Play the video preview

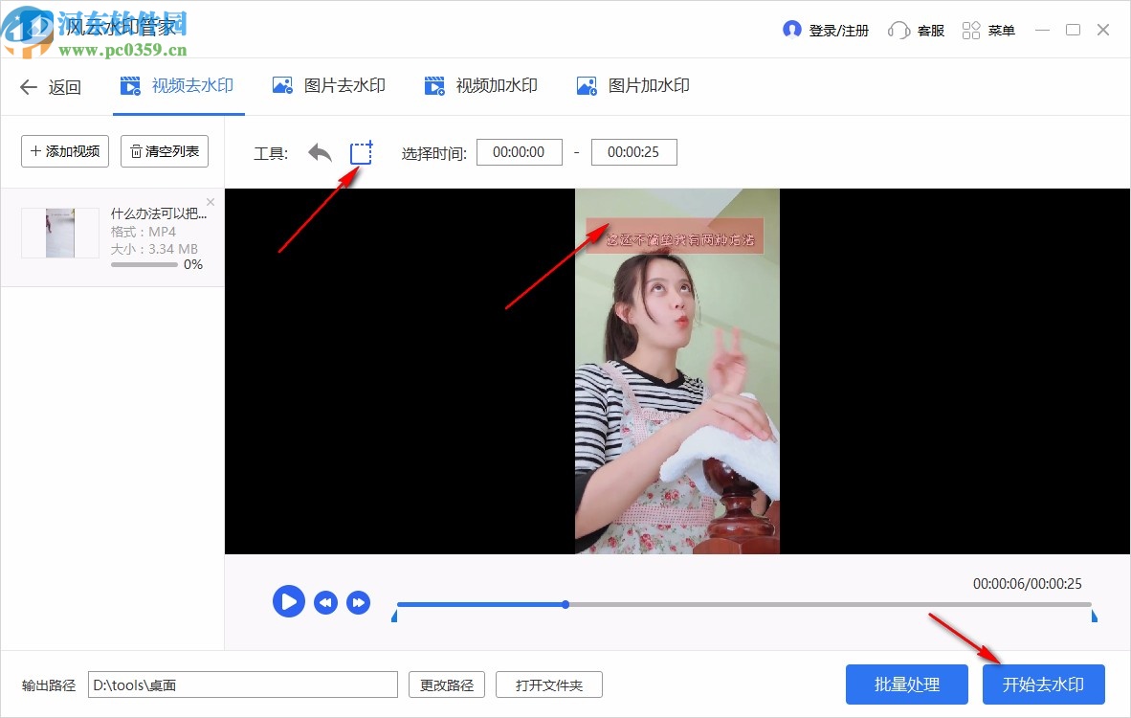(x=288, y=601)
